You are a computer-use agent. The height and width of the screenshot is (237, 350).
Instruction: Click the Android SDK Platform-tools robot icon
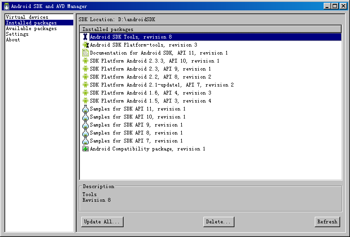pos(86,45)
